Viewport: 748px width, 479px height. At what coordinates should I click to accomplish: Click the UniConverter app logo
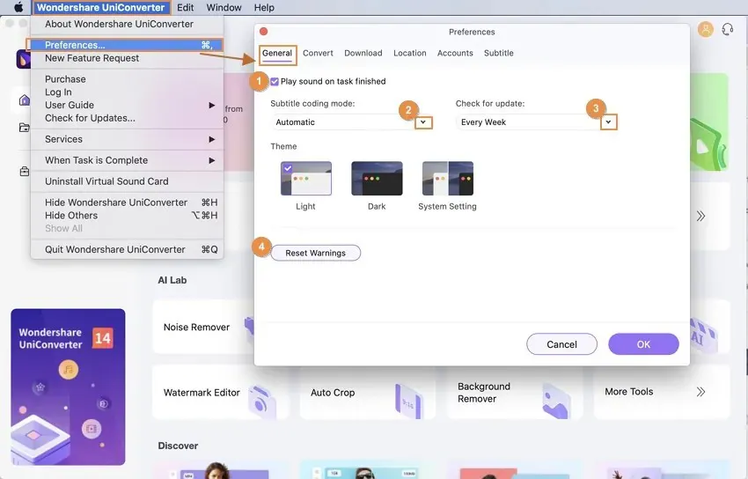tap(24, 60)
